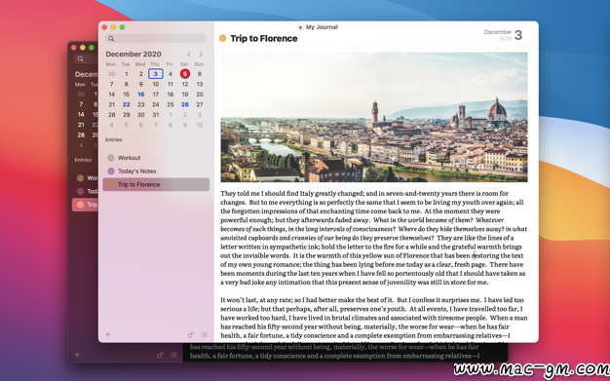Select day 31 in front calendar

click(156, 114)
